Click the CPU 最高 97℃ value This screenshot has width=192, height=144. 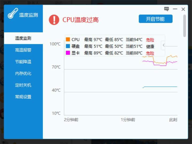click(93, 40)
